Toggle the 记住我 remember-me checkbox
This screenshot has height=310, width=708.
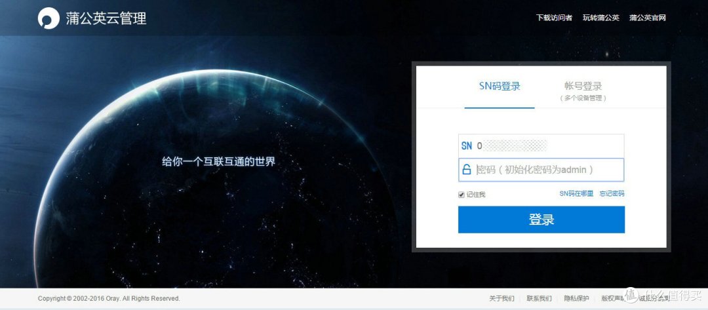pyautogui.click(x=461, y=195)
